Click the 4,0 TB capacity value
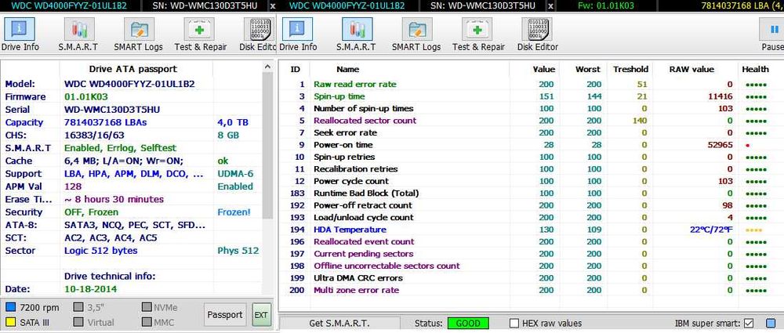 [232, 122]
